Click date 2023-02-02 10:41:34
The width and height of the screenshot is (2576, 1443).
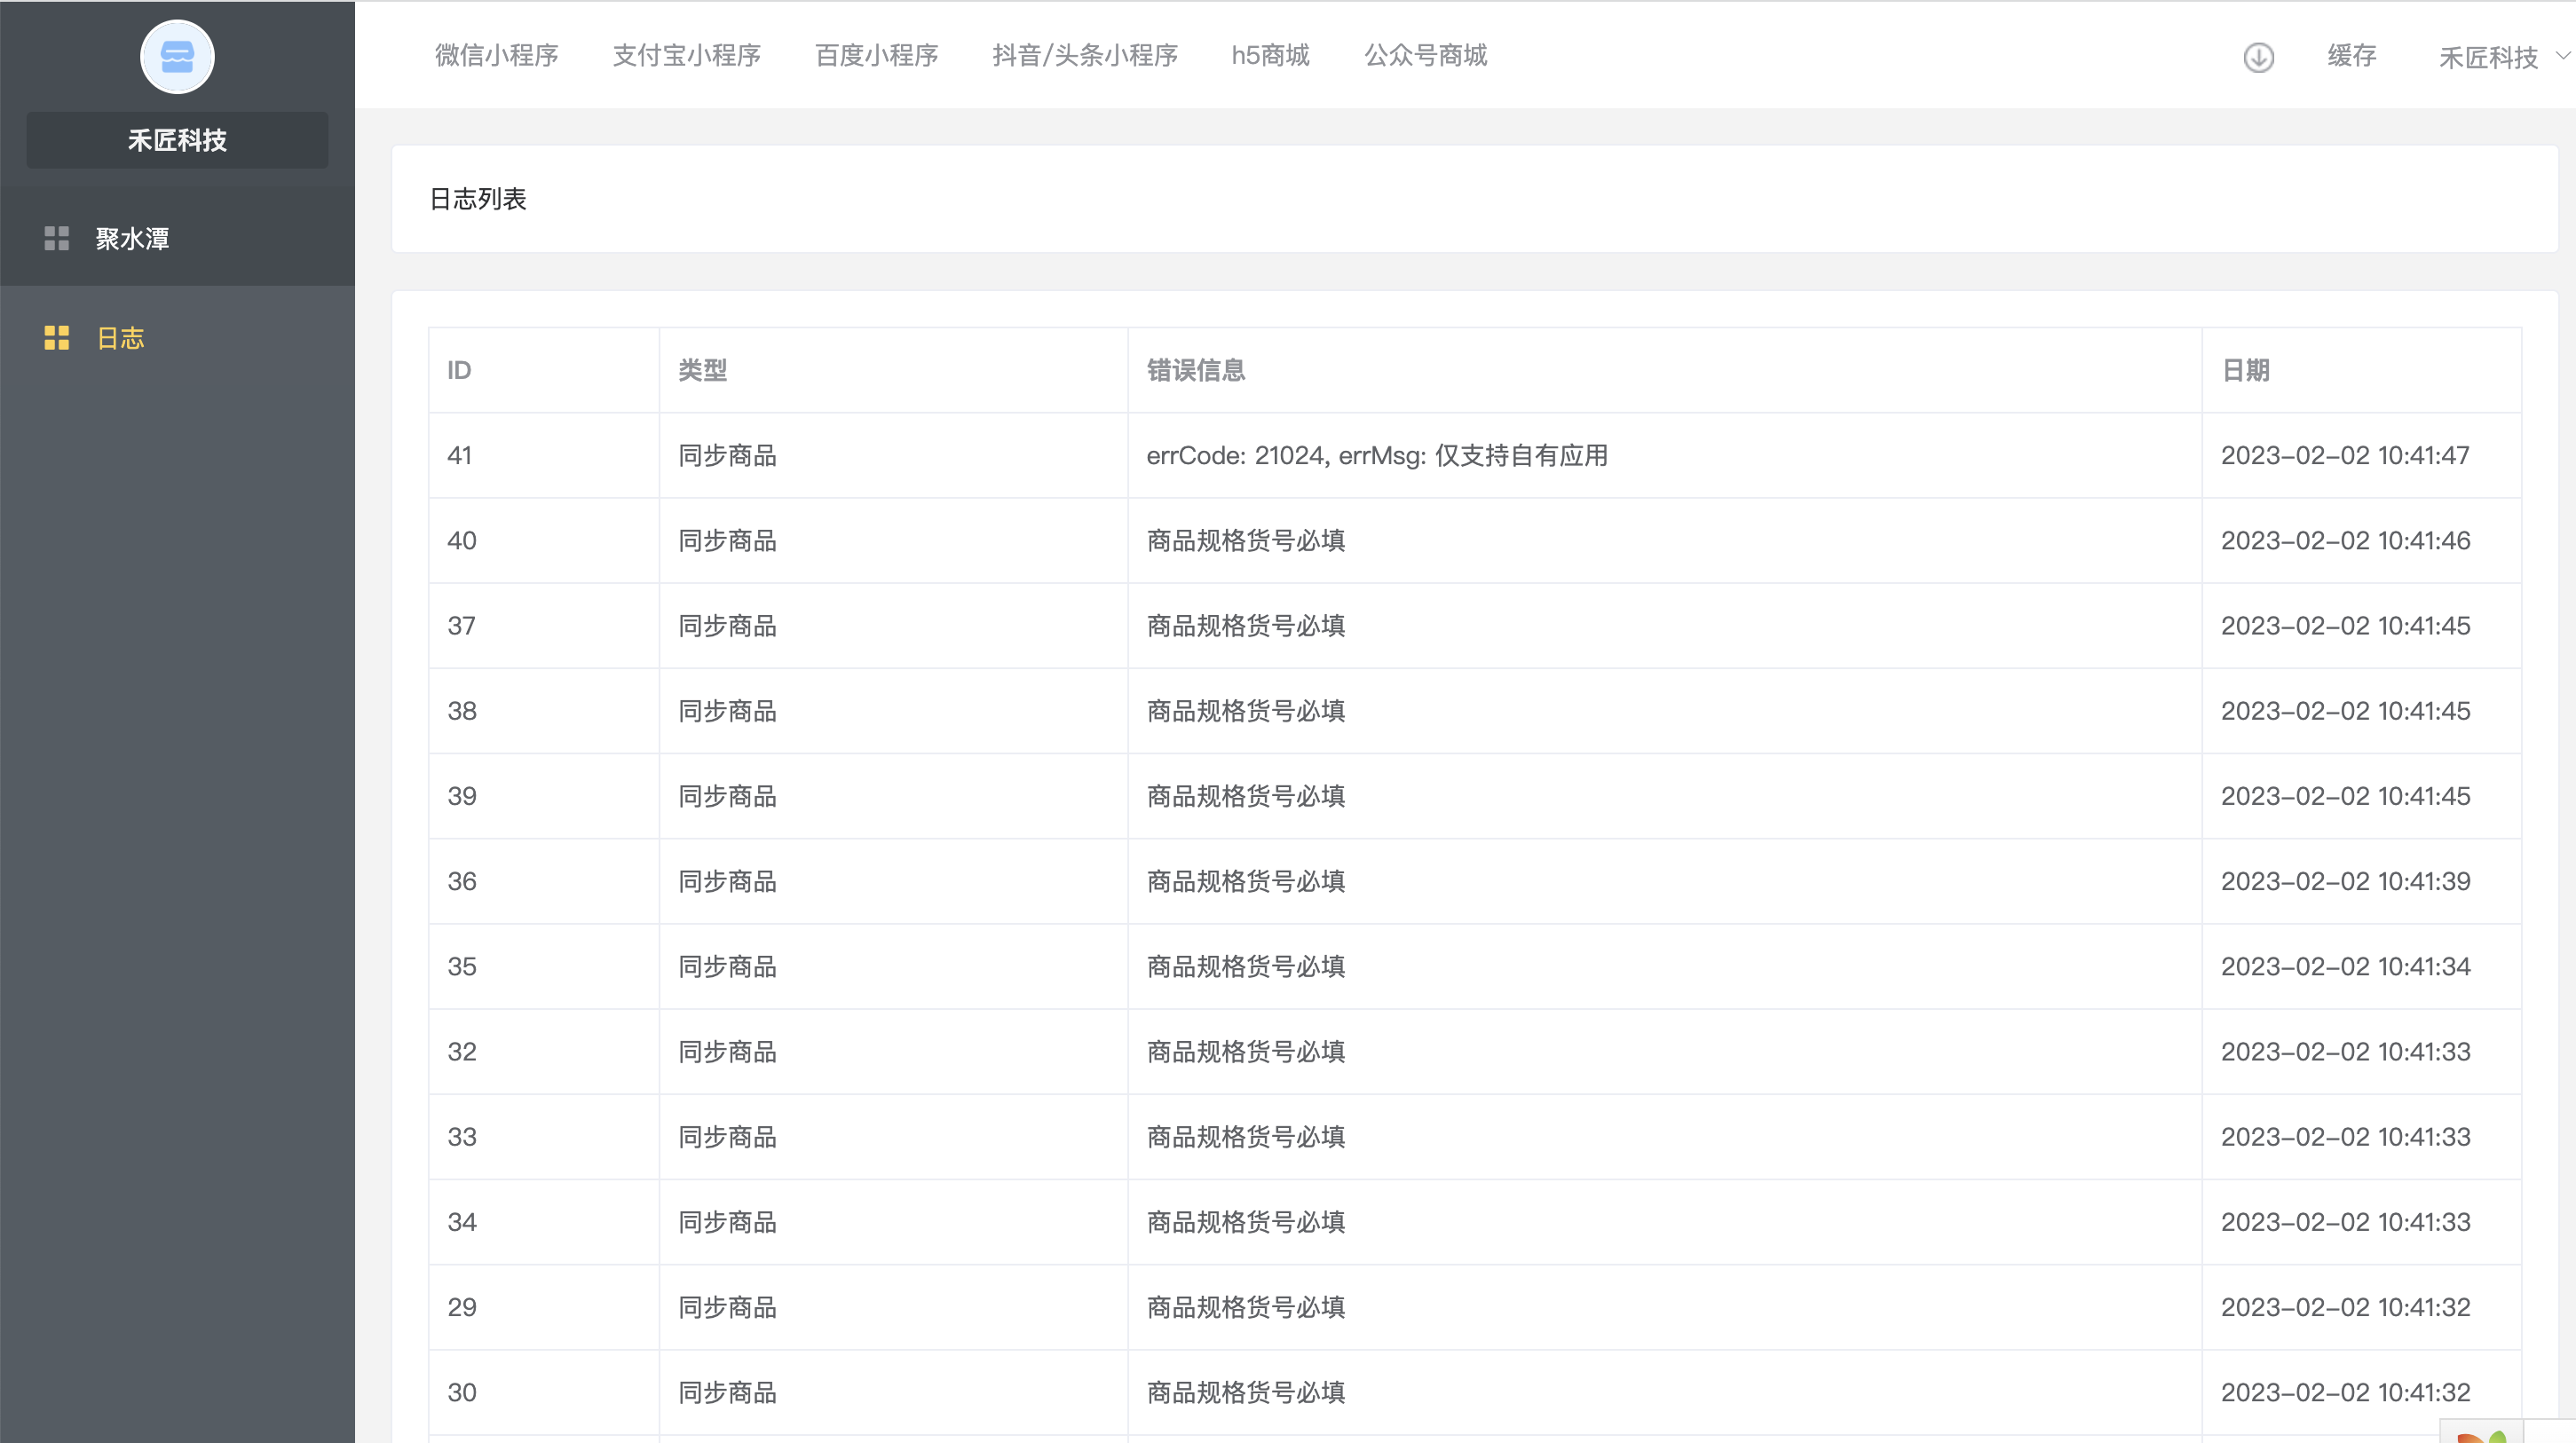[2345, 966]
